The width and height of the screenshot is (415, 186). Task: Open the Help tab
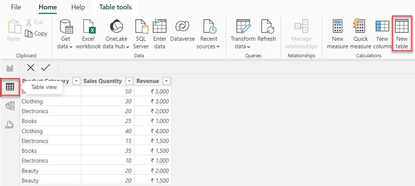(78, 7)
